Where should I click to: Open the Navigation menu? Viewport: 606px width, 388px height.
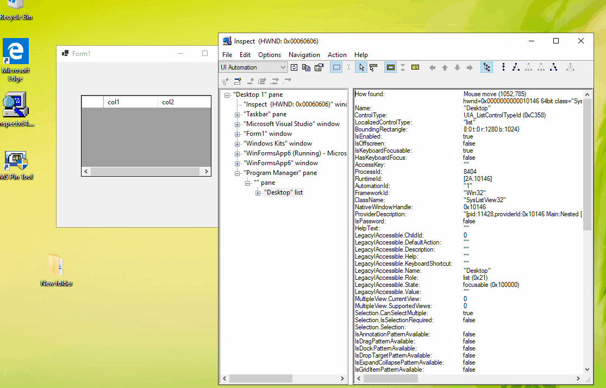(x=304, y=54)
